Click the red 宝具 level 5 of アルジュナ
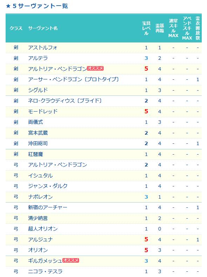The image size is (207, 277). (146, 239)
